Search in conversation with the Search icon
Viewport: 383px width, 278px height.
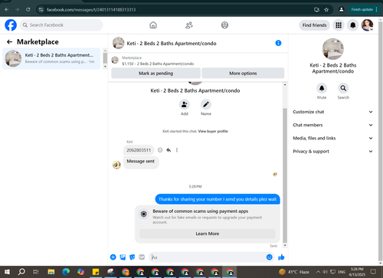tap(343, 88)
